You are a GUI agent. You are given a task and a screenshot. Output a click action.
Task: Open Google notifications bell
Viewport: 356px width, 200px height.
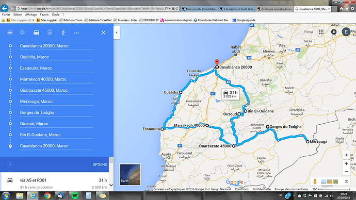point(334,32)
